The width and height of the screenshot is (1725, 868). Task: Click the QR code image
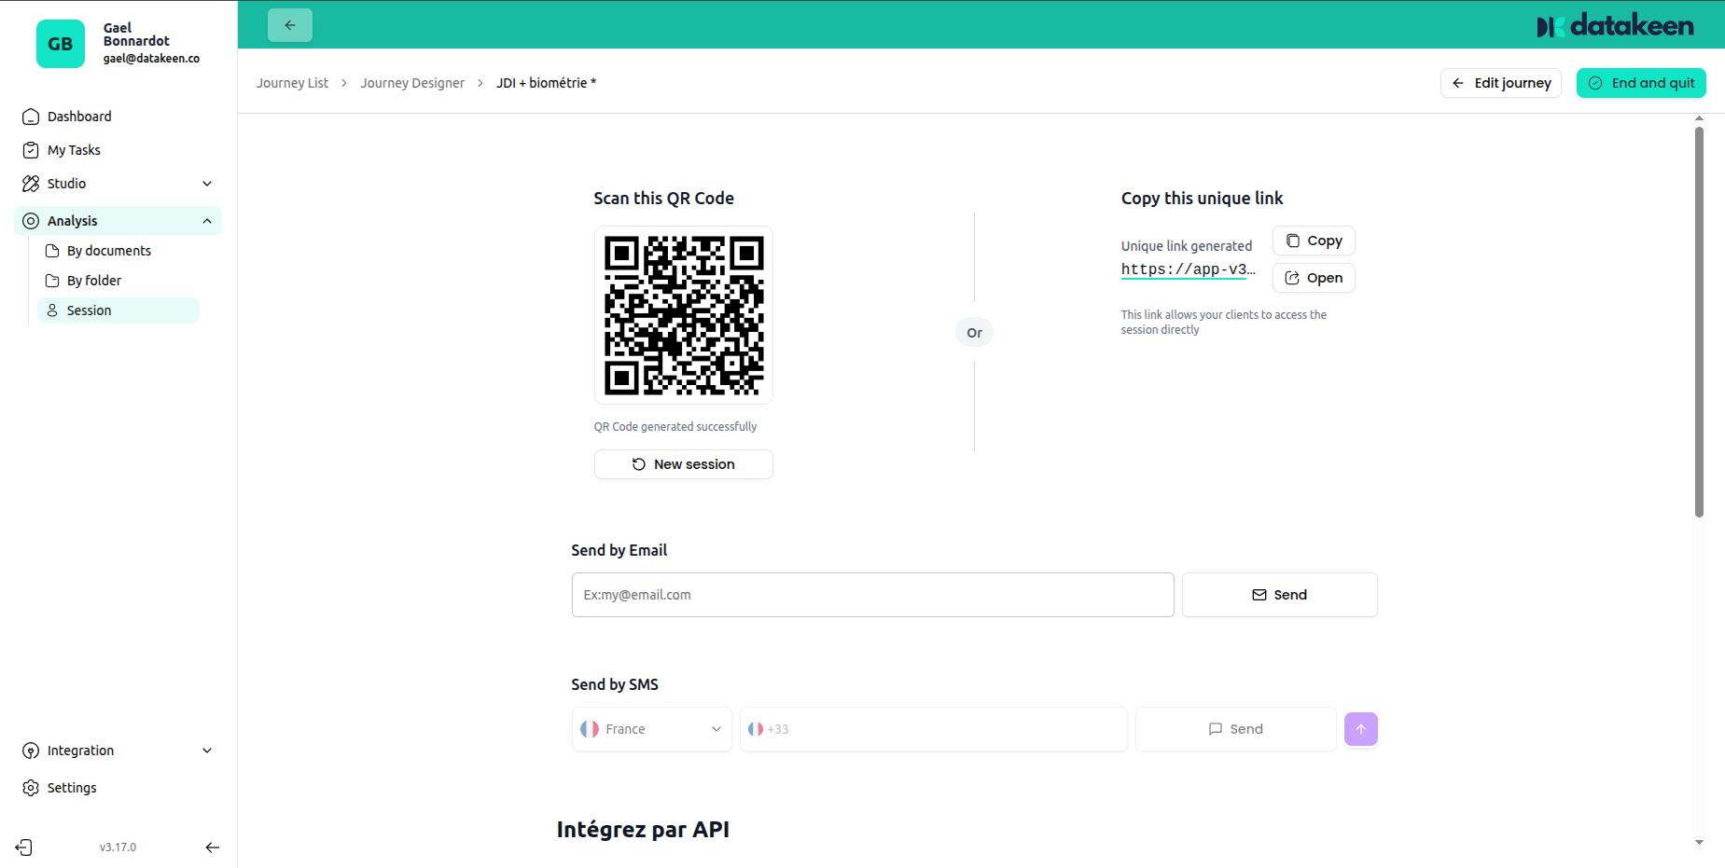(684, 315)
